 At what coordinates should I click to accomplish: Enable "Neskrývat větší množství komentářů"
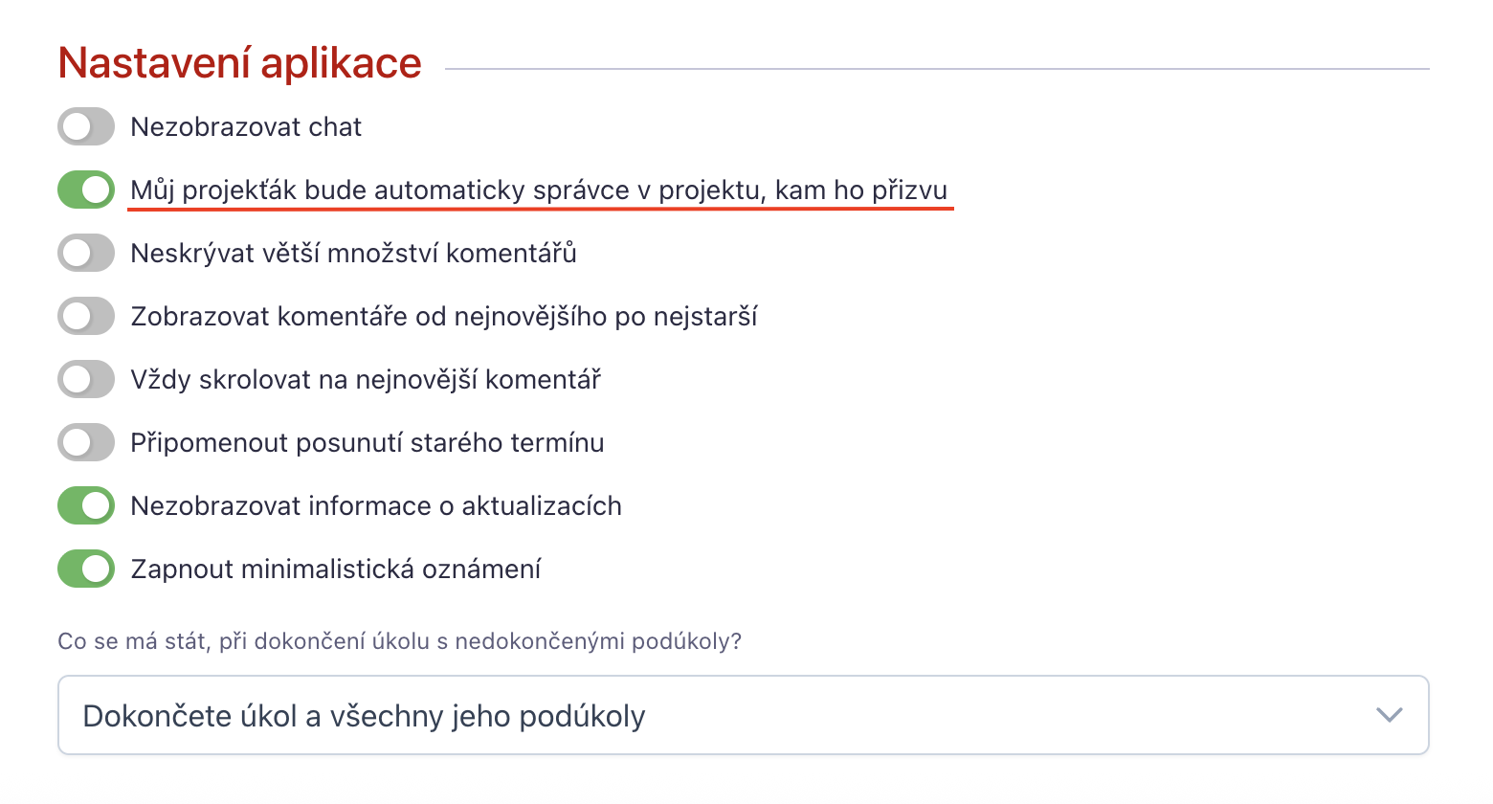point(85,253)
